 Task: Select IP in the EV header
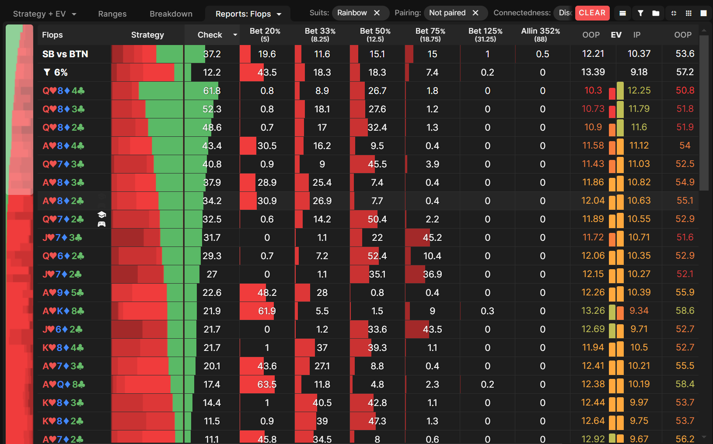637,35
